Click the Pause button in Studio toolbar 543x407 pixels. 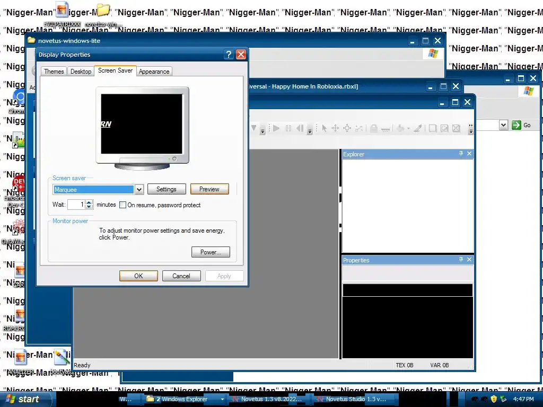[x=288, y=128]
